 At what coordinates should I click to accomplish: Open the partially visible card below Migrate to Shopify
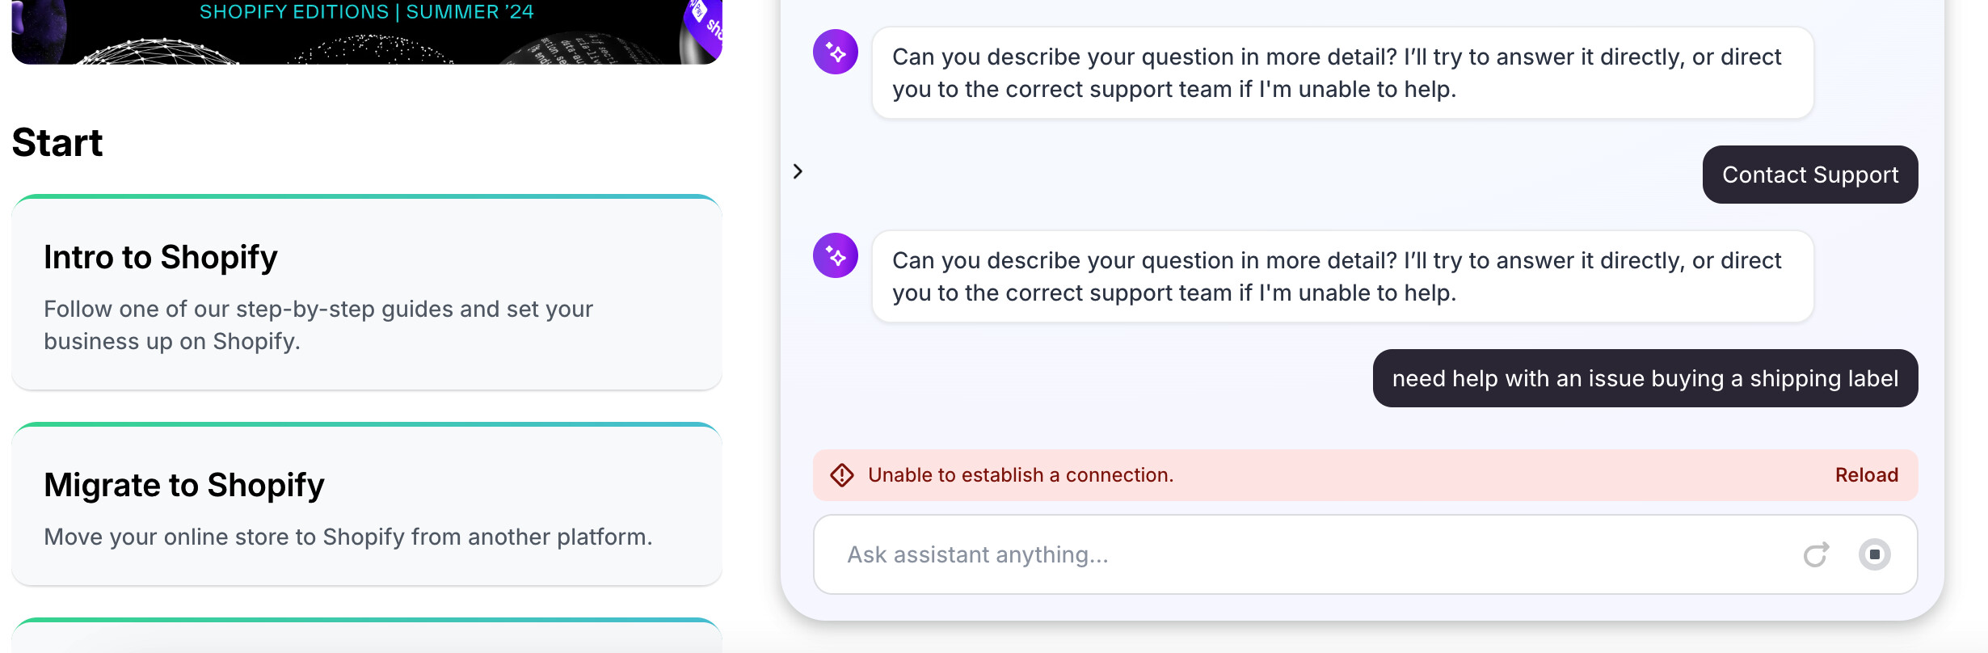pos(366,637)
